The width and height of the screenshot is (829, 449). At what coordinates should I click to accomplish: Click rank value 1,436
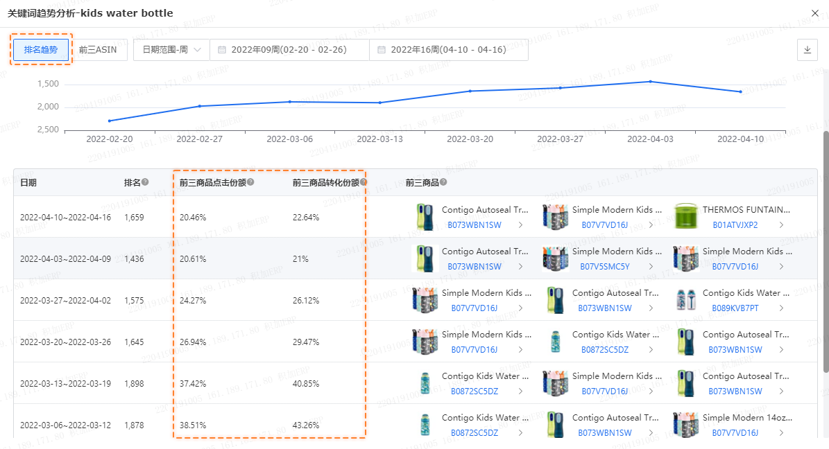tap(134, 259)
